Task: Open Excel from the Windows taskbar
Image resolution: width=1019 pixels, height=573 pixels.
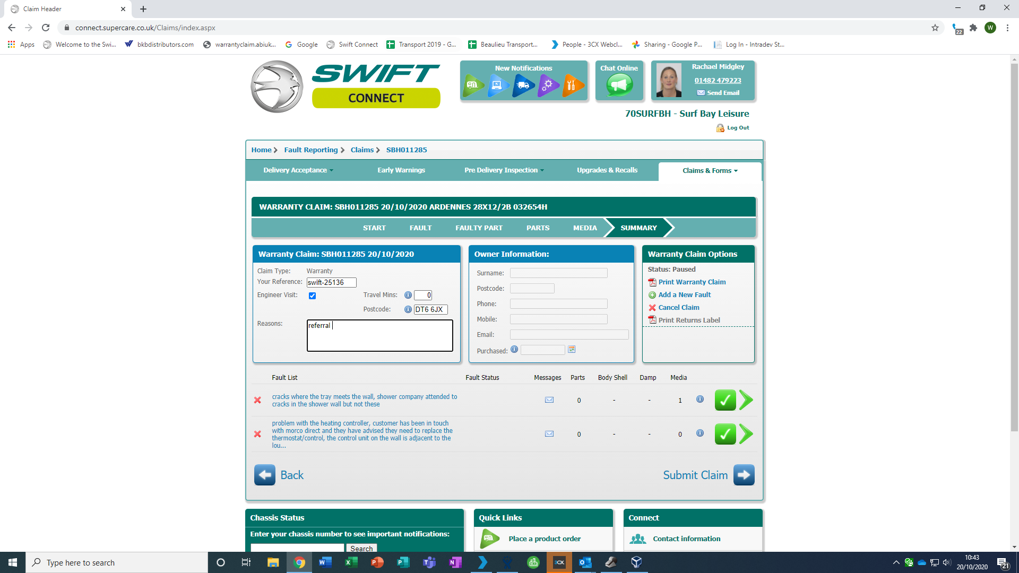Action: point(351,562)
